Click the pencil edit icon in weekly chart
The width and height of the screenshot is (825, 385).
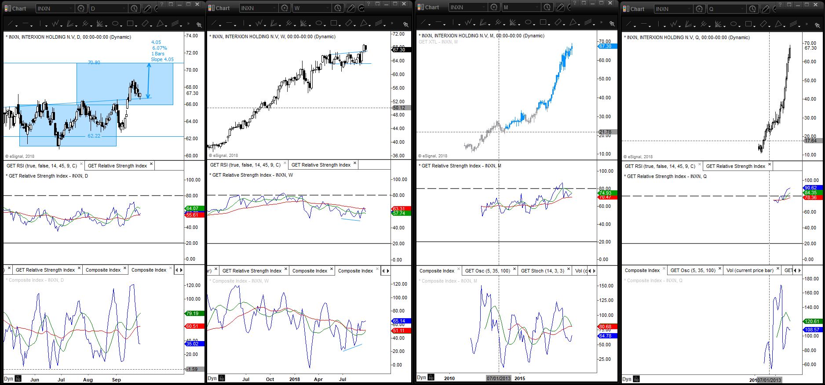point(350,8)
